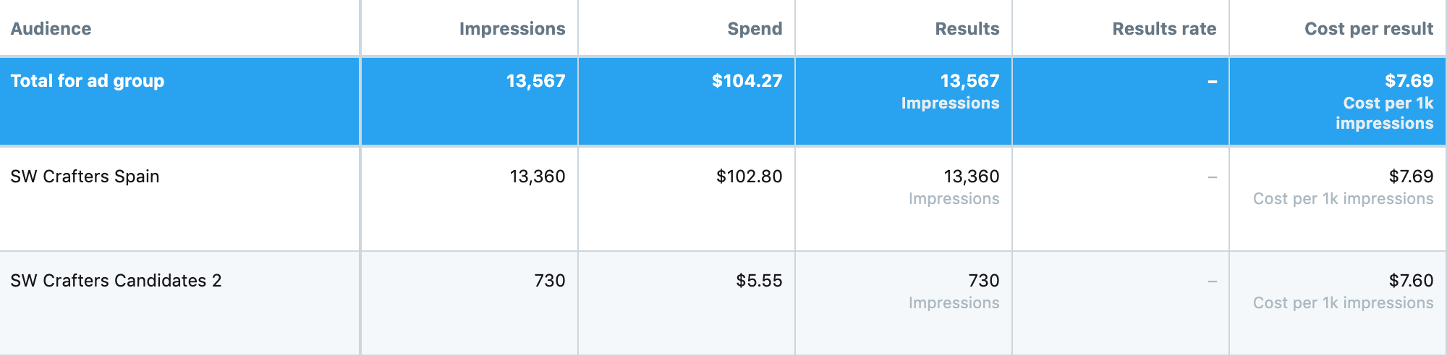
Task: Open the SW Crafters Spain audience
Action: (85, 177)
